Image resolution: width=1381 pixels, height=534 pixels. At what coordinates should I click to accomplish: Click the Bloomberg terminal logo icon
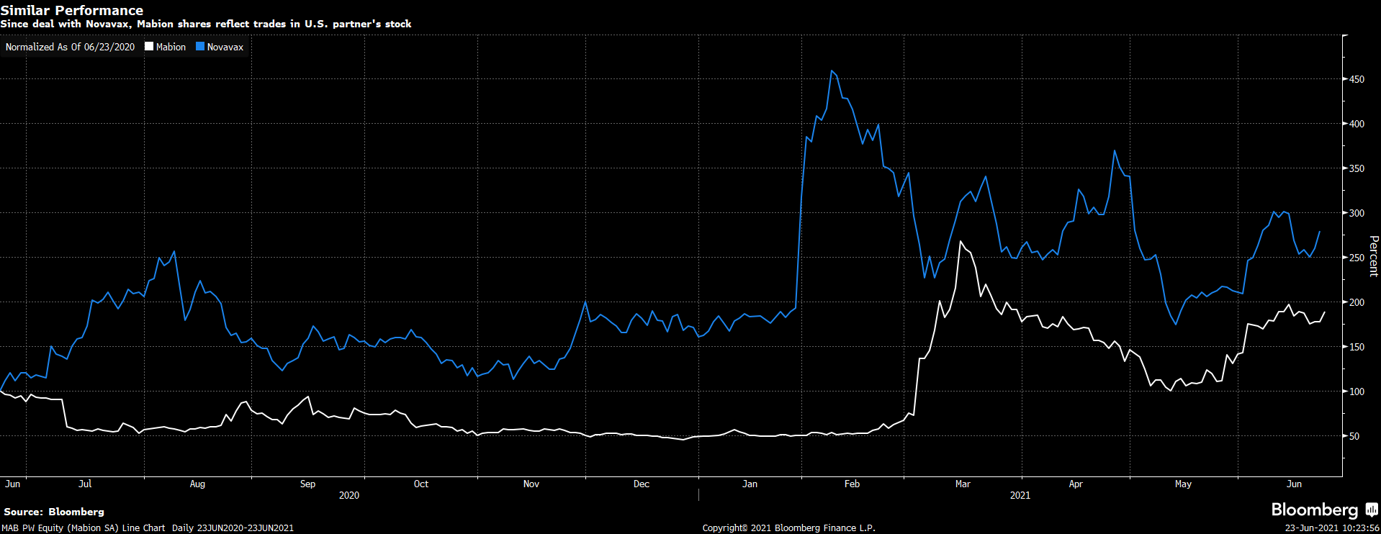[1371, 510]
